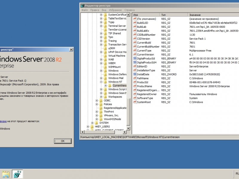Viewport: 239px width, 179px height.
Task: Expand the HKEY_USERS hive
Action: coord(88,126)
